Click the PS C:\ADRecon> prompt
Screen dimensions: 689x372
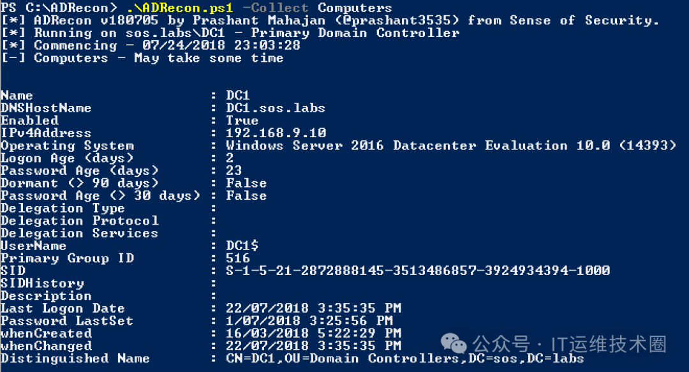click(x=59, y=8)
